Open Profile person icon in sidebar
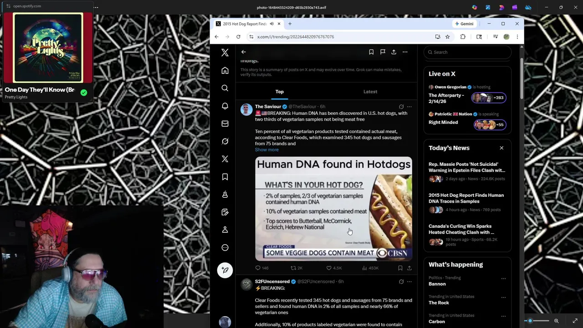This screenshot has width=583, height=328. (225, 230)
